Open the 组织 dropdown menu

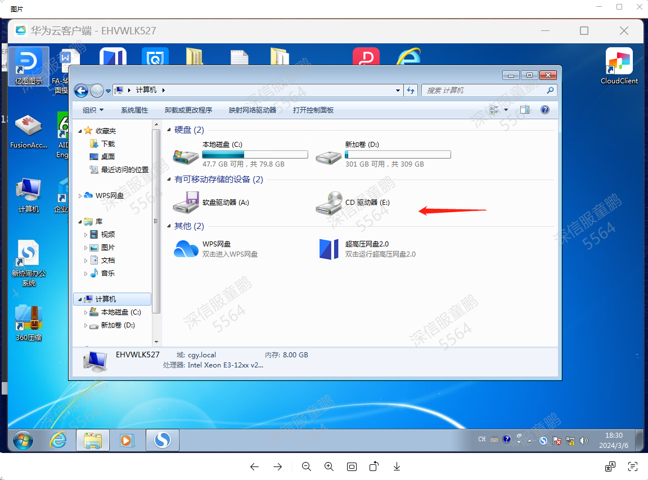click(93, 110)
